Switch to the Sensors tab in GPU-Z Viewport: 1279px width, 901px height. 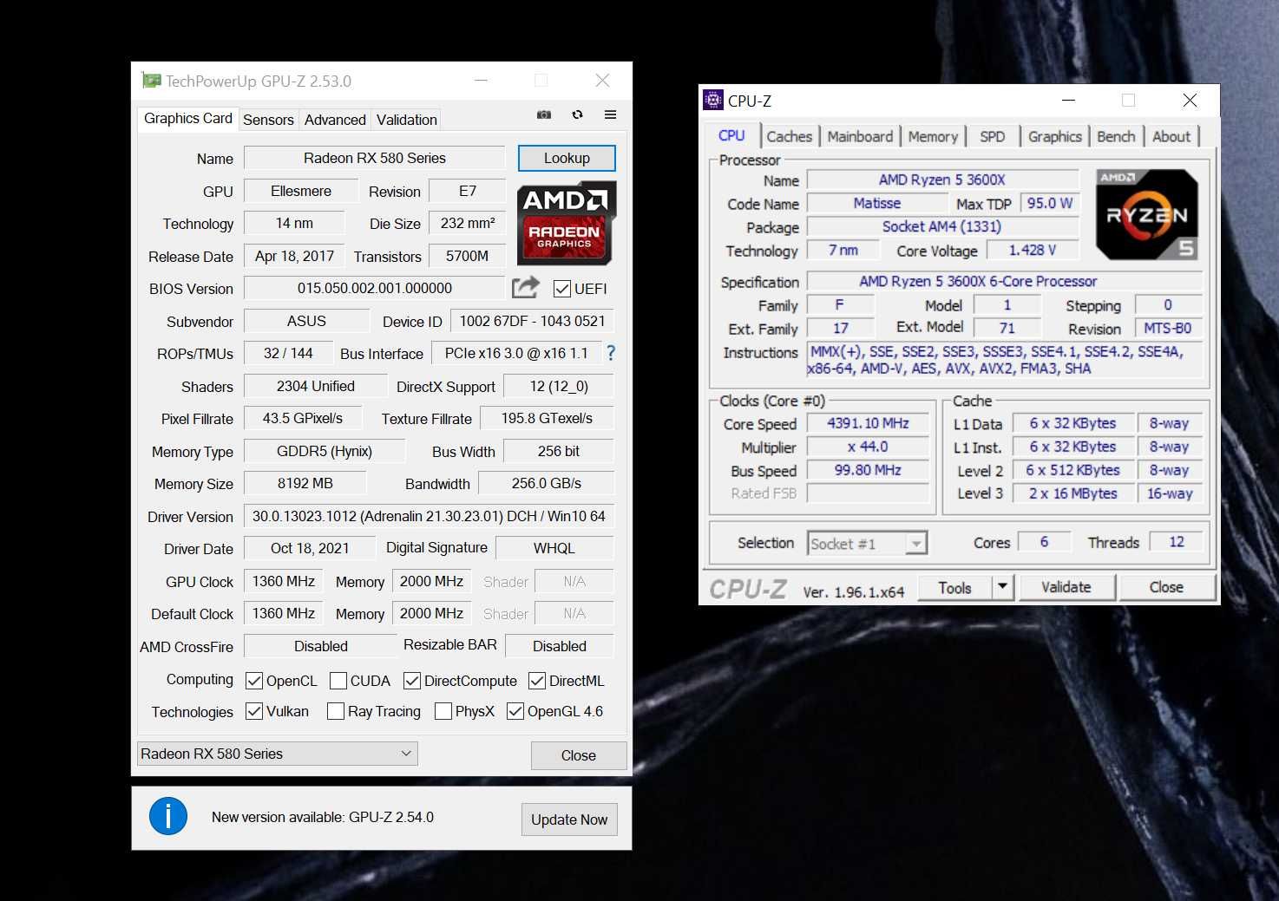point(268,120)
